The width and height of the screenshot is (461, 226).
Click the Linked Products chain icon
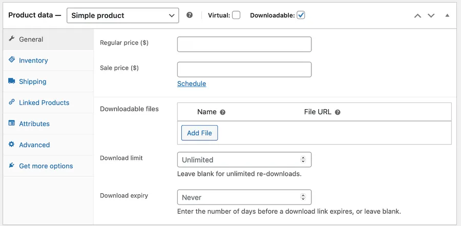(12, 102)
